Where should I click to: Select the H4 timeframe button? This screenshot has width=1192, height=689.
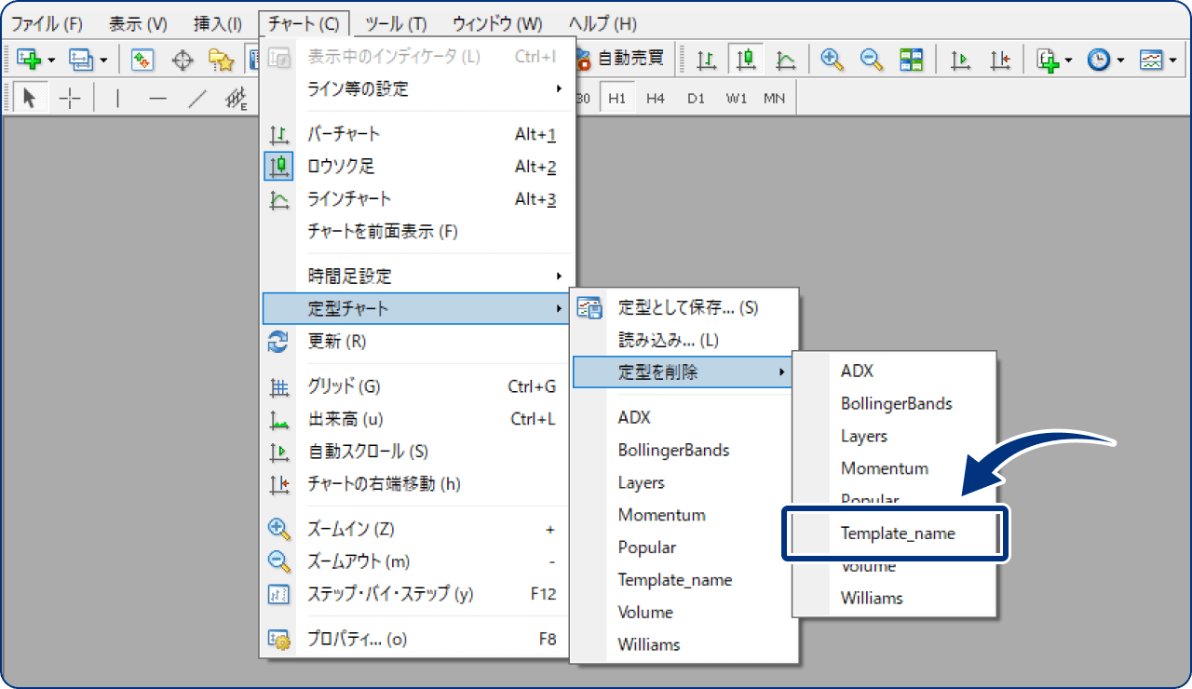pos(656,98)
